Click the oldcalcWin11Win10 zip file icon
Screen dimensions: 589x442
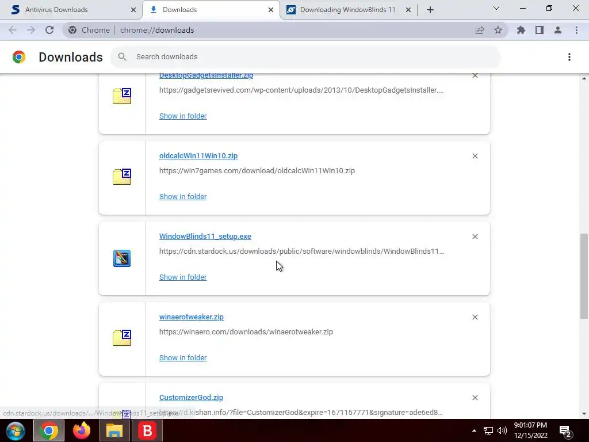[x=122, y=177]
